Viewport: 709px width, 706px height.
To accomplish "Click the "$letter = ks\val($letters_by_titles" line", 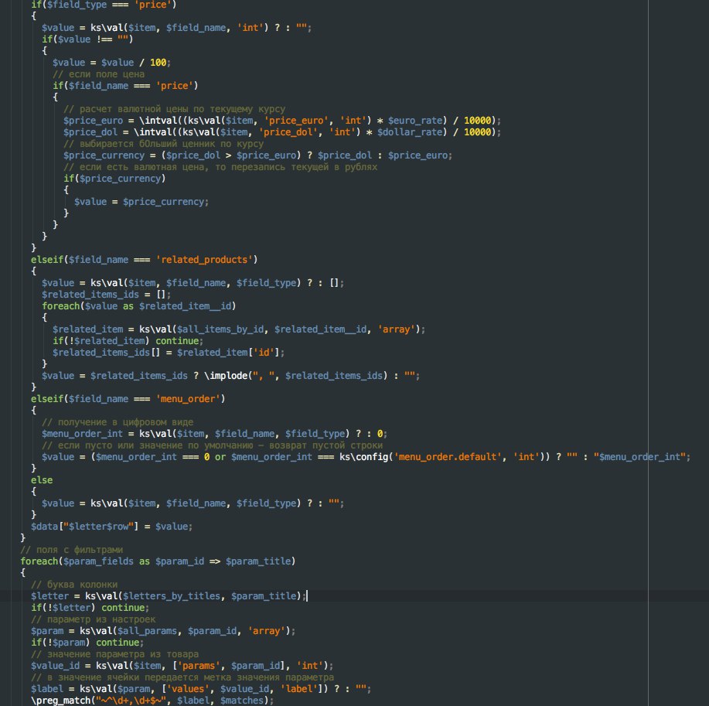I will pyautogui.click(x=169, y=596).
